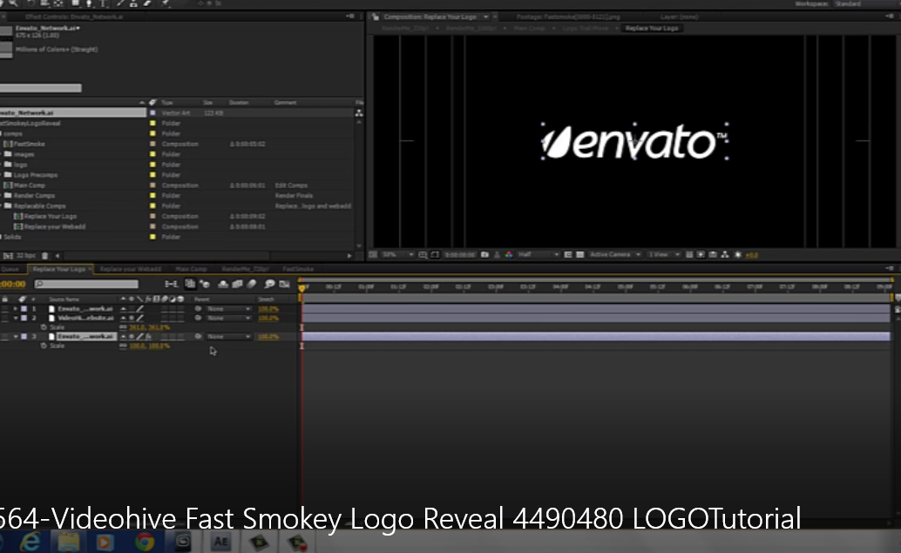Click the yellow label swatch of logo folder

[152, 165]
